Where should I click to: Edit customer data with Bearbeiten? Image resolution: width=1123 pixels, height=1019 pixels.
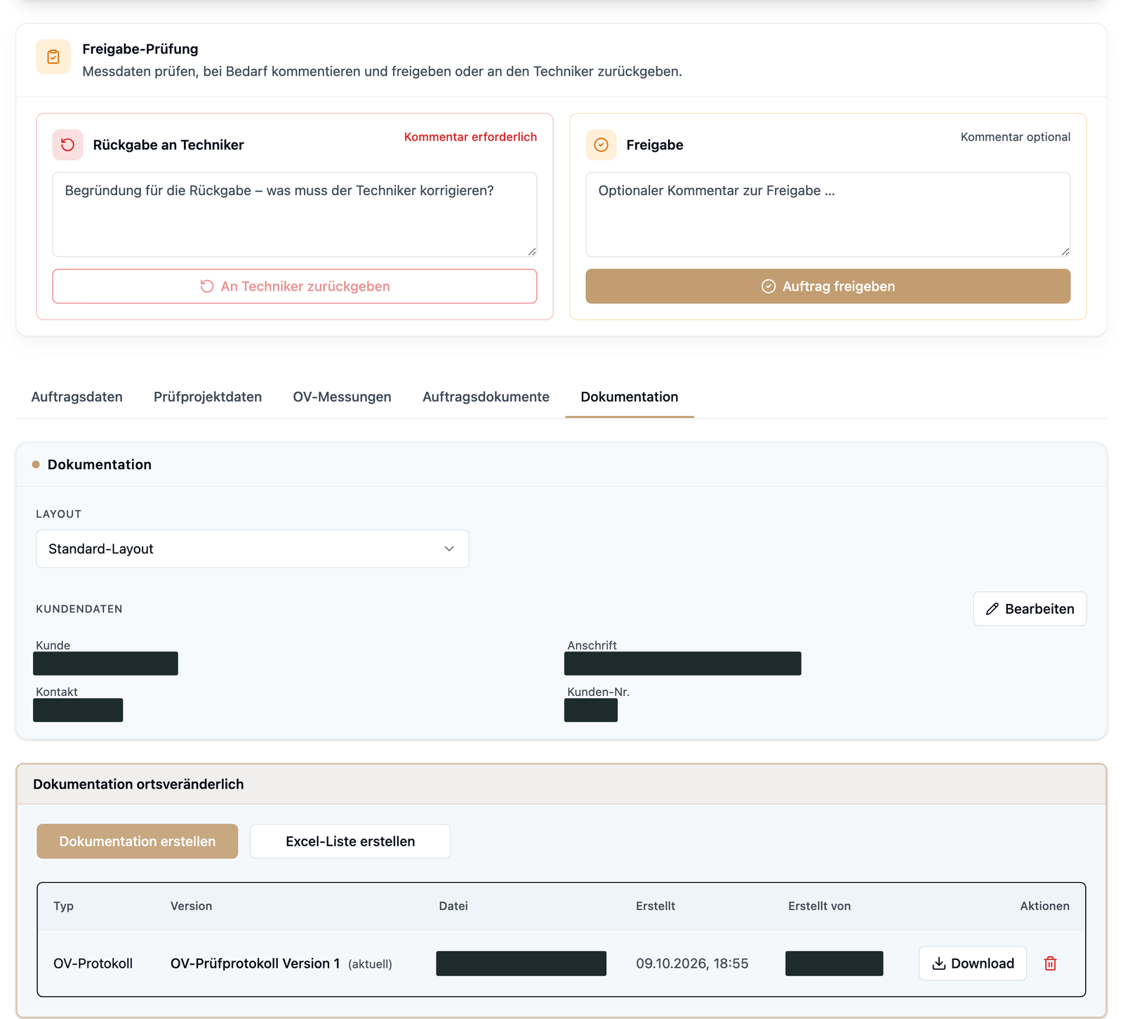(x=1030, y=609)
